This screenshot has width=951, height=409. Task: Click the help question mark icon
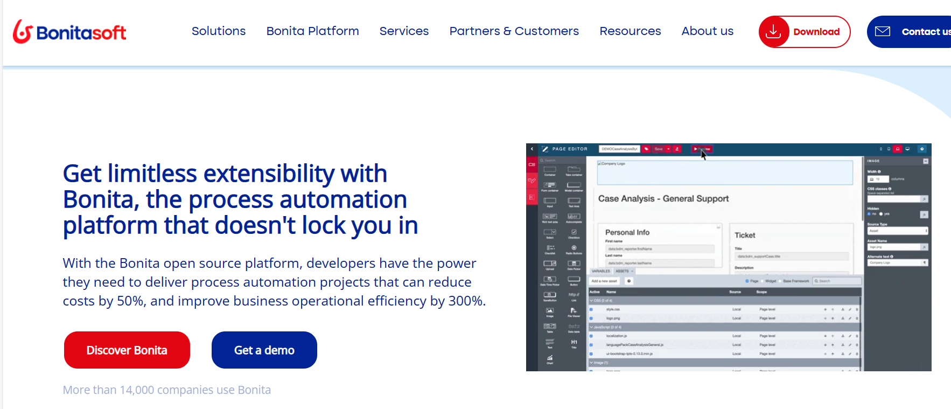coord(922,149)
